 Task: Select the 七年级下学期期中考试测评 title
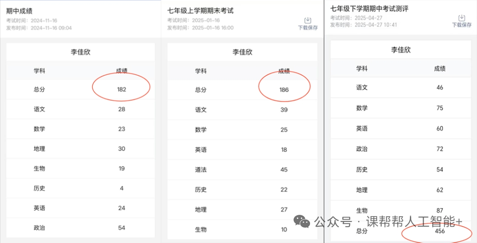[x=369, y=8]
